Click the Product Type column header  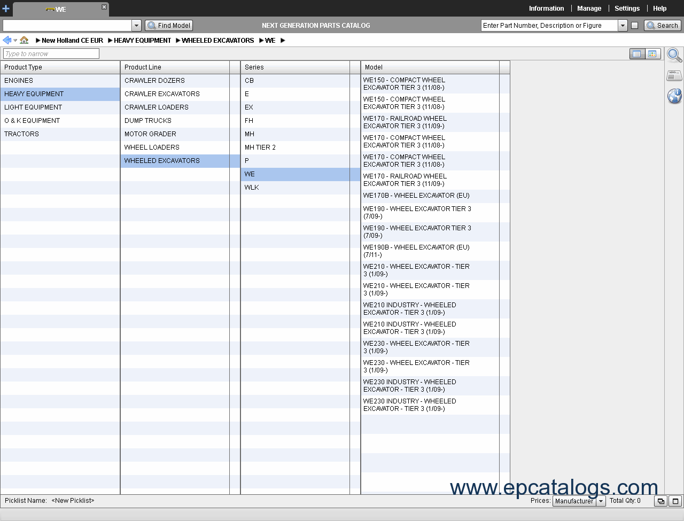(60, 67)
